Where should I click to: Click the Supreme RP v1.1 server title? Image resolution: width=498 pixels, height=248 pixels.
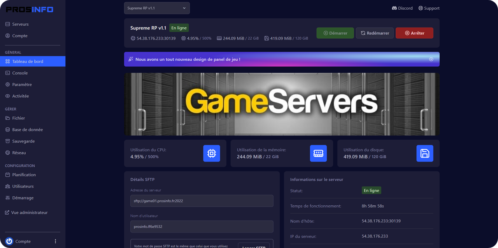tap(148, 28)
